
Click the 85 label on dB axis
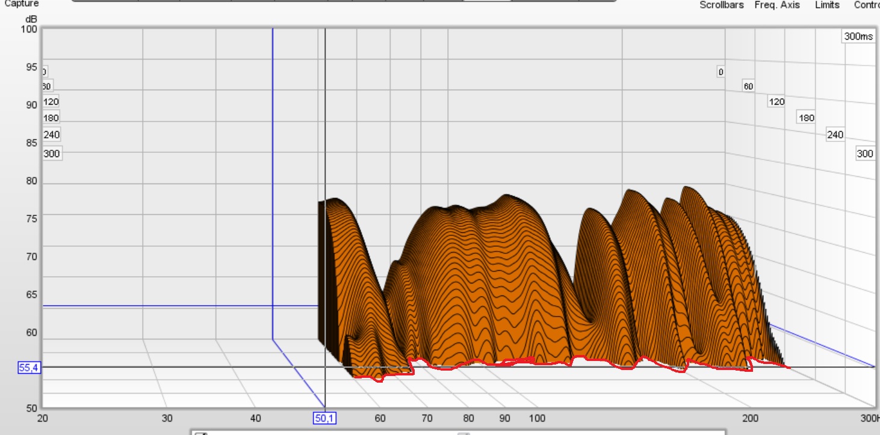(32, 143)
